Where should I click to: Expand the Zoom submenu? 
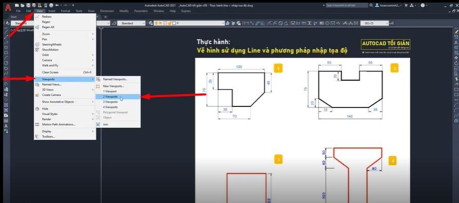tap(65, 34)
